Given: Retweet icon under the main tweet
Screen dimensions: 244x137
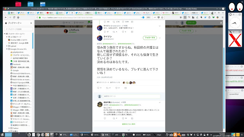Looking at the screenshot, I should [x=107, y=88].
